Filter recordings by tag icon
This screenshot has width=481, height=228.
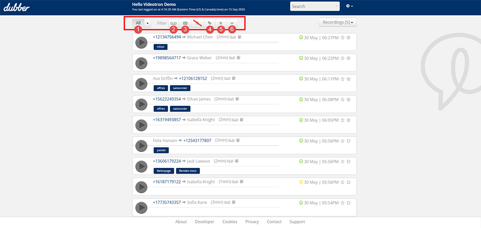click(209, 23)
